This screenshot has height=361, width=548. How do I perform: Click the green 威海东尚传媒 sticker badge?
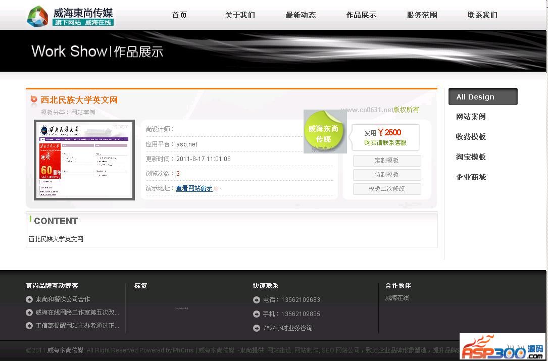point(325,132)
